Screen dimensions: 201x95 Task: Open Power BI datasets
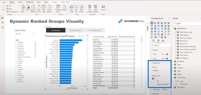(x=33, y=8)
